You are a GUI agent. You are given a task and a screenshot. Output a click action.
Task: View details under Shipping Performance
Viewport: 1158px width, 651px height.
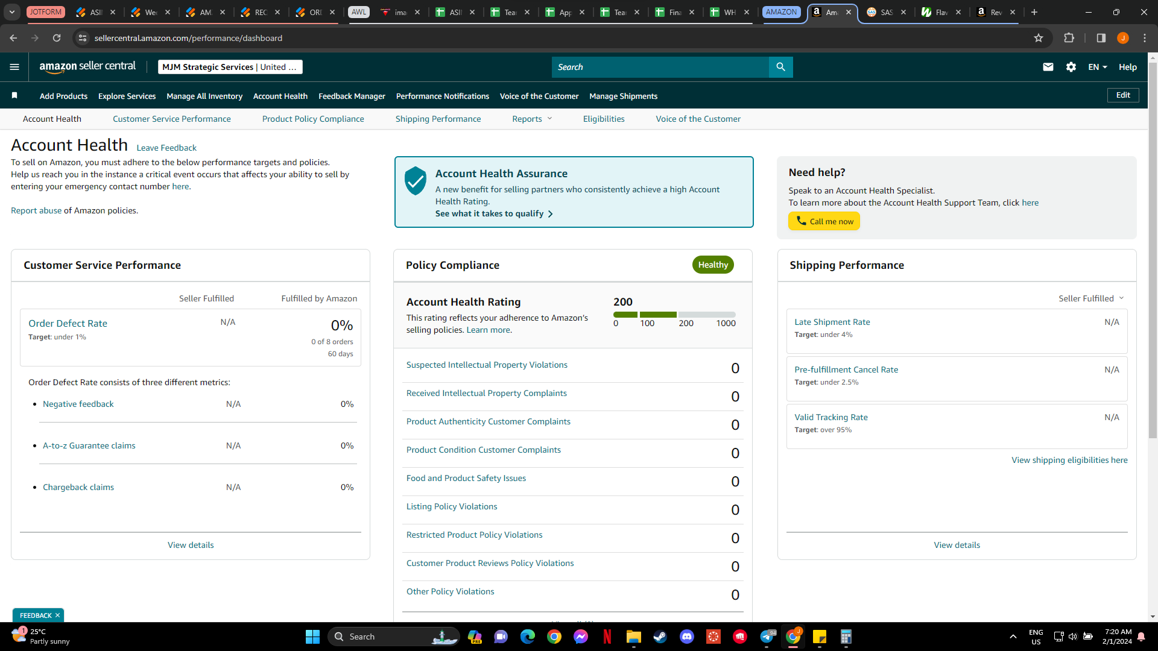click(x=957, y=545)
